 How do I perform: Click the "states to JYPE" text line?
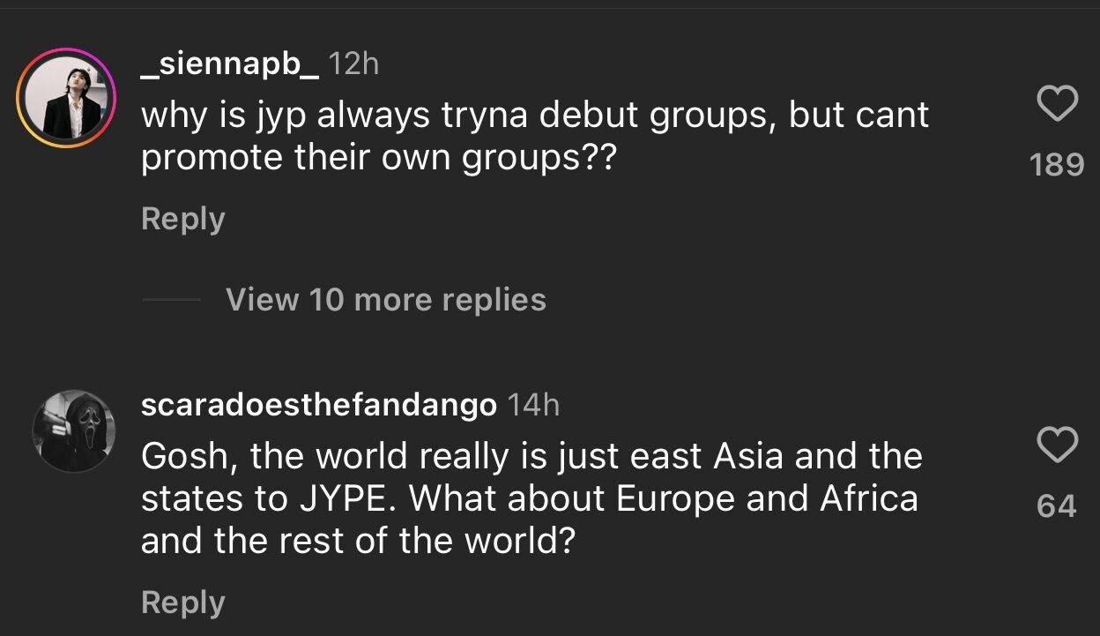pyautogui.click(x=529, y=498)
